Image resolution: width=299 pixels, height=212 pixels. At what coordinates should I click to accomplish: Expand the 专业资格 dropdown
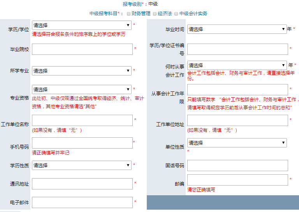[x=82, y=89]
